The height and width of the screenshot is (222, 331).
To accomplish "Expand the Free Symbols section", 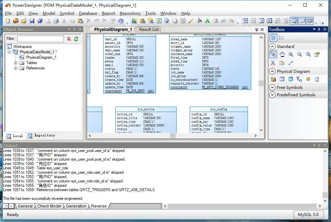I will coord(272,87).
